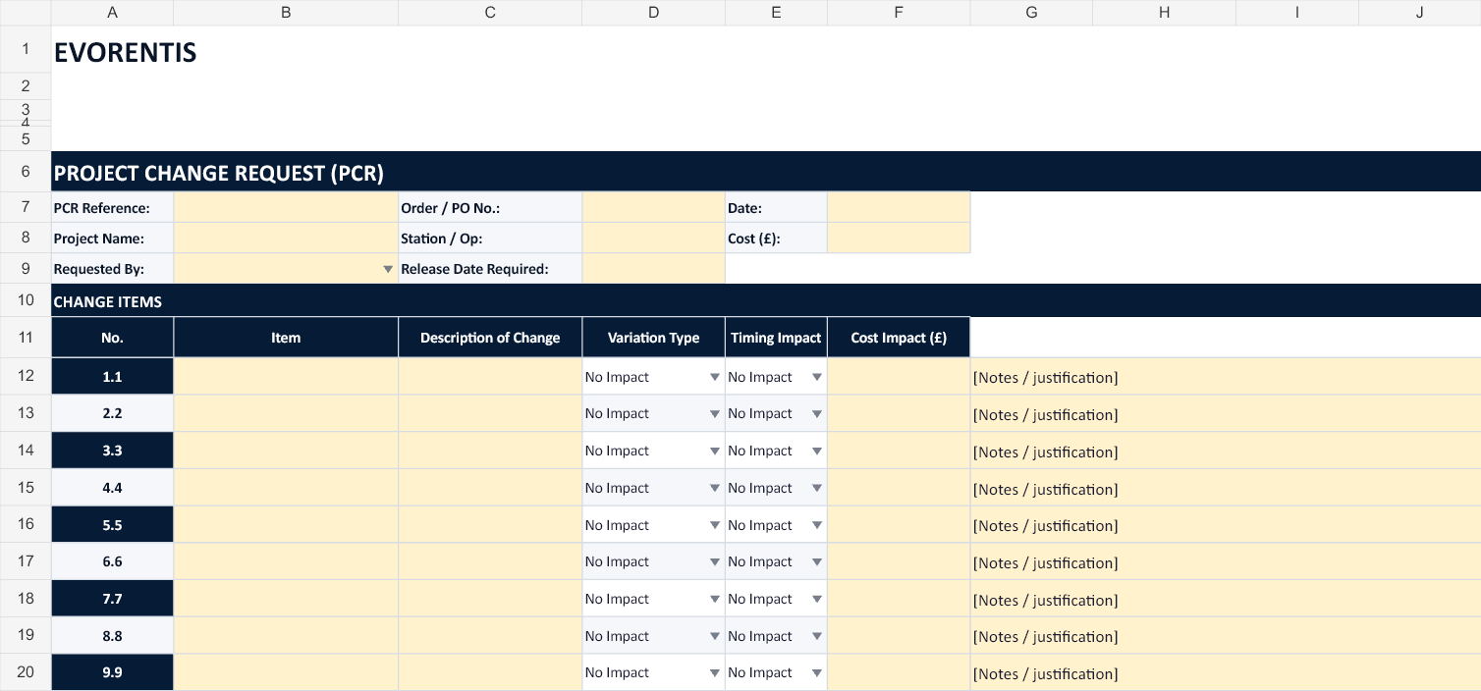The image size is (1481, 691).
Task: Select column C header
Action: click(490, 13)
